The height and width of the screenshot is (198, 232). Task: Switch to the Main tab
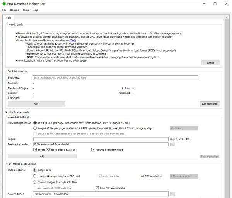click(8, 18)
